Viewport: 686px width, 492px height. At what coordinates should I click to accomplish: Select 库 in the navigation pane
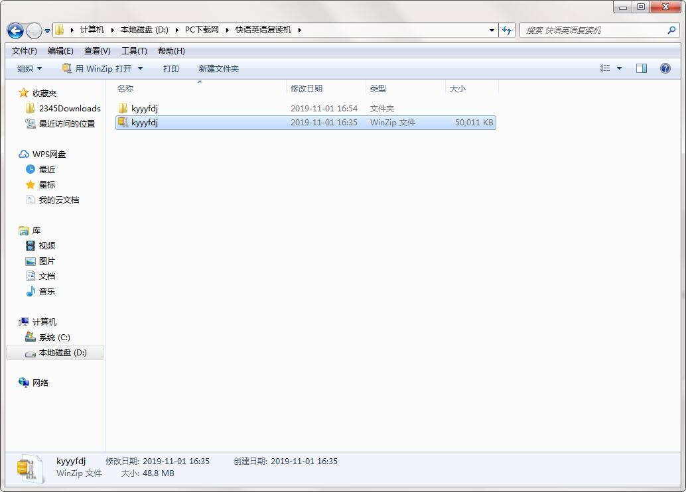point(36,231)
